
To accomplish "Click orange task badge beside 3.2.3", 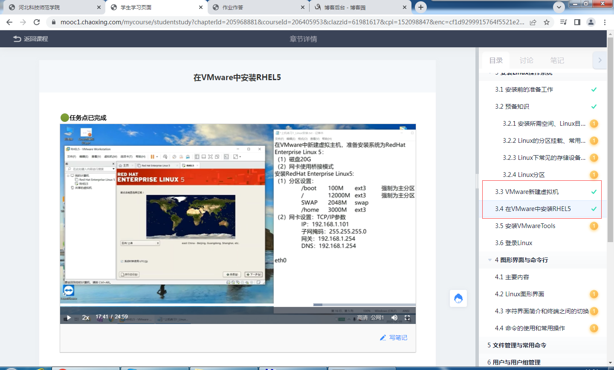I will 594,158.
